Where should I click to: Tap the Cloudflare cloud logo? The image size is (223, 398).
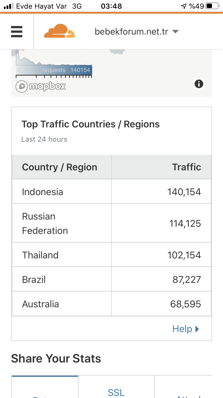[x=59, y=31]
